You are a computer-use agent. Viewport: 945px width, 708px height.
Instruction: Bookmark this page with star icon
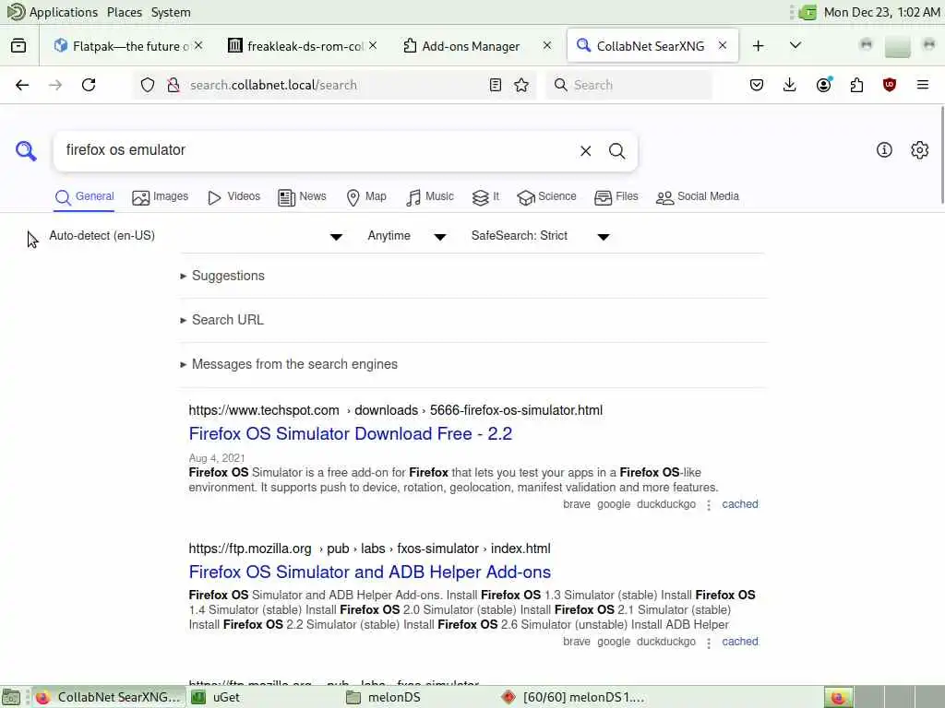tap(521, 85)
